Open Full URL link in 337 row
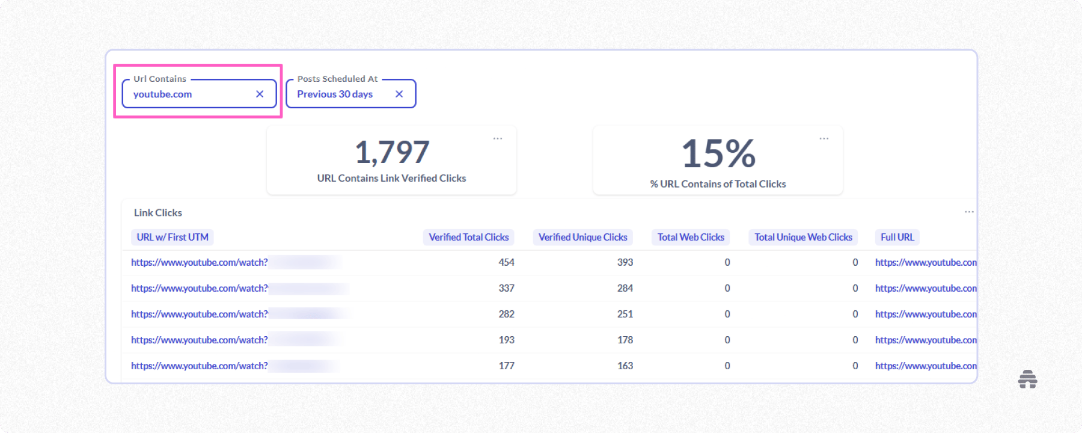Viewport: 1082px width, 433px height. tap(926, 288)
